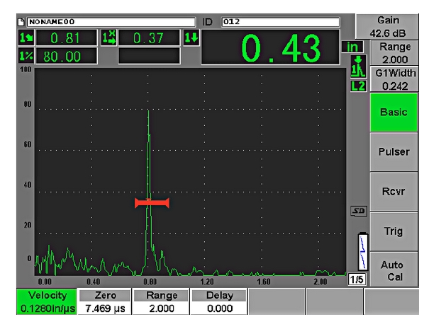Open the Trig menu
429x329 pixels.
[394, 231]
